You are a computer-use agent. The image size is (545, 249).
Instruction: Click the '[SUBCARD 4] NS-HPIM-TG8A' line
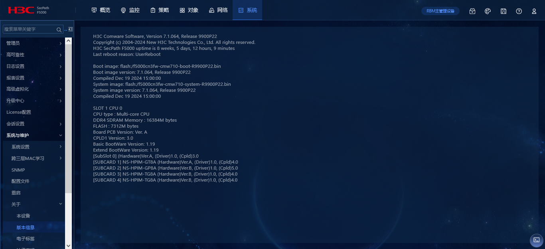point(165,180)
